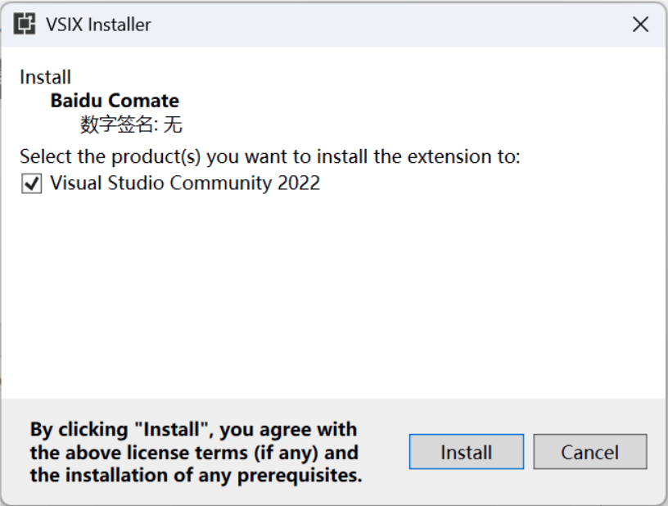668x506 pixels.
Task: Click the VSIX Installer app icon
Action: click(x=25, y=24)
